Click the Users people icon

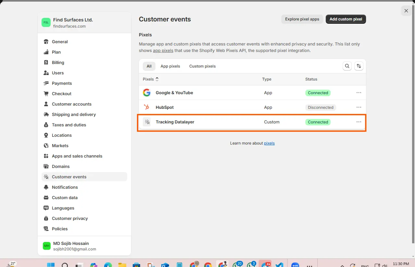point(46,73)
